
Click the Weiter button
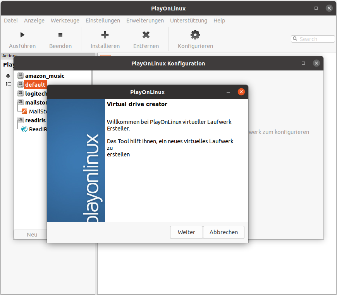186,232
